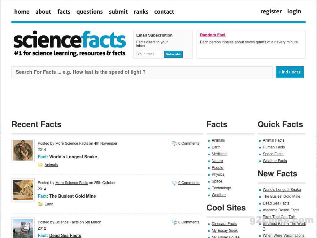Click the Search For Facts box
Screen dimensions: 317x238
[142, 72]
